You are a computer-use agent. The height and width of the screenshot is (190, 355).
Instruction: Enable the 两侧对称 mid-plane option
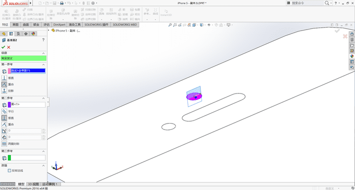[4, 144]
